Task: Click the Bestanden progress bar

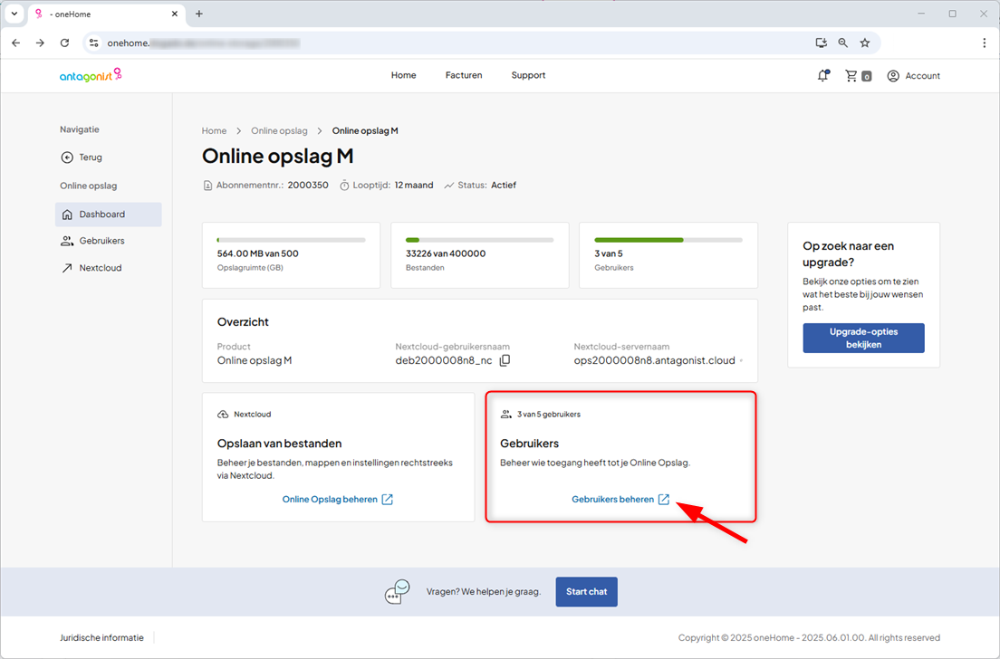Action: [479, 240]
